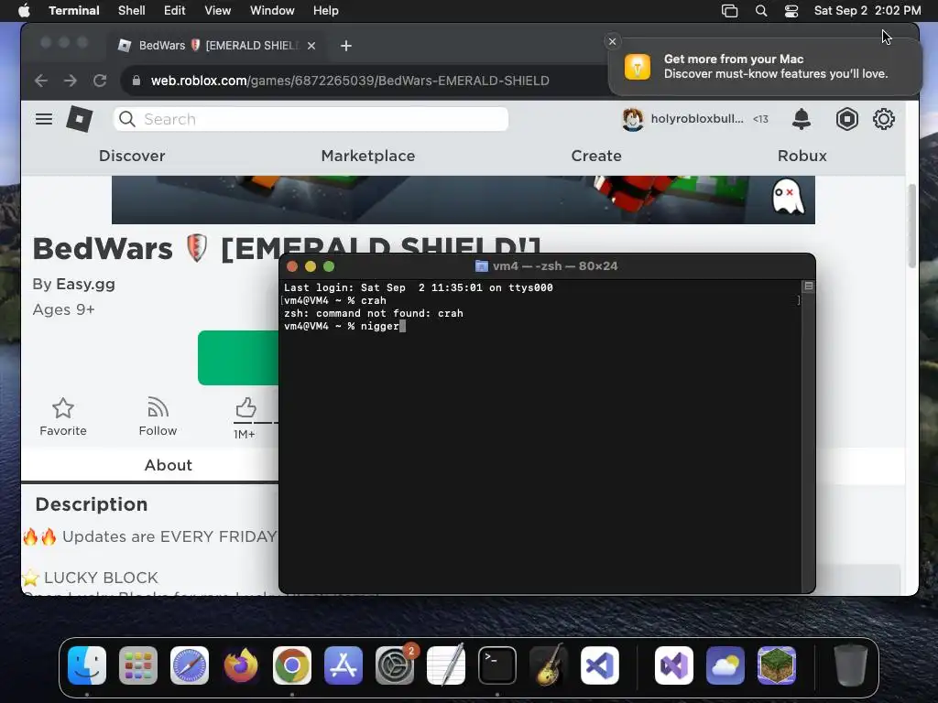Click the 'Last login' terminal line
Image resolution: width=938 pixels, height=703 pixels.
418,287
